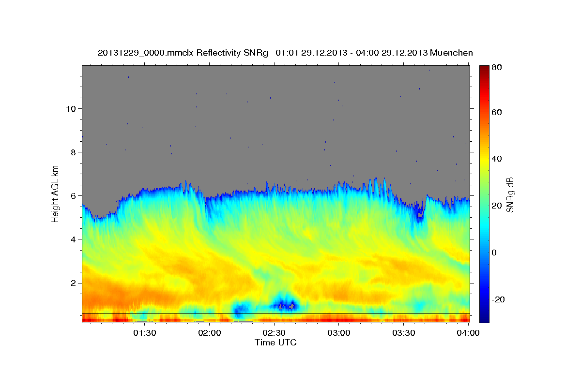Click the 01:30 time tick label
Screen dimensions: 581x387
point(144,333)
